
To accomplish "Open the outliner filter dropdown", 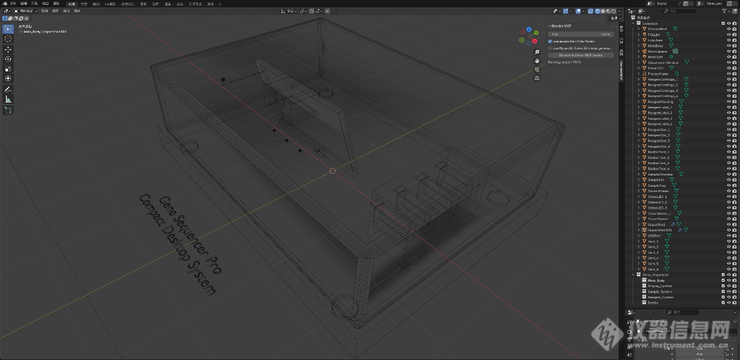I will click(726, 11).
